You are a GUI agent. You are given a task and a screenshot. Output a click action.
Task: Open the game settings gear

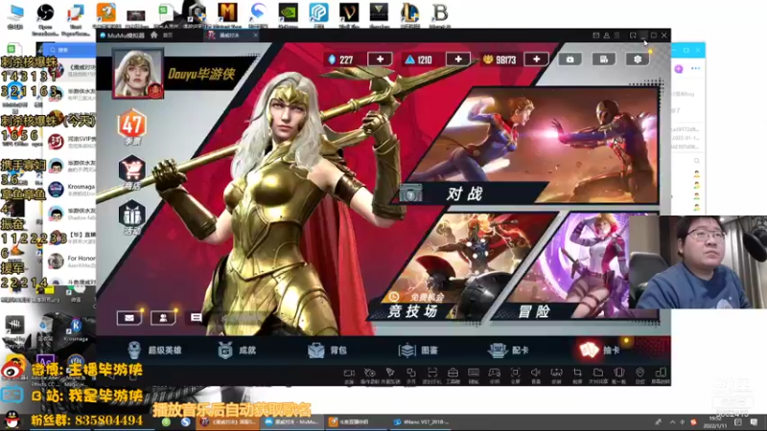(638, 59)
